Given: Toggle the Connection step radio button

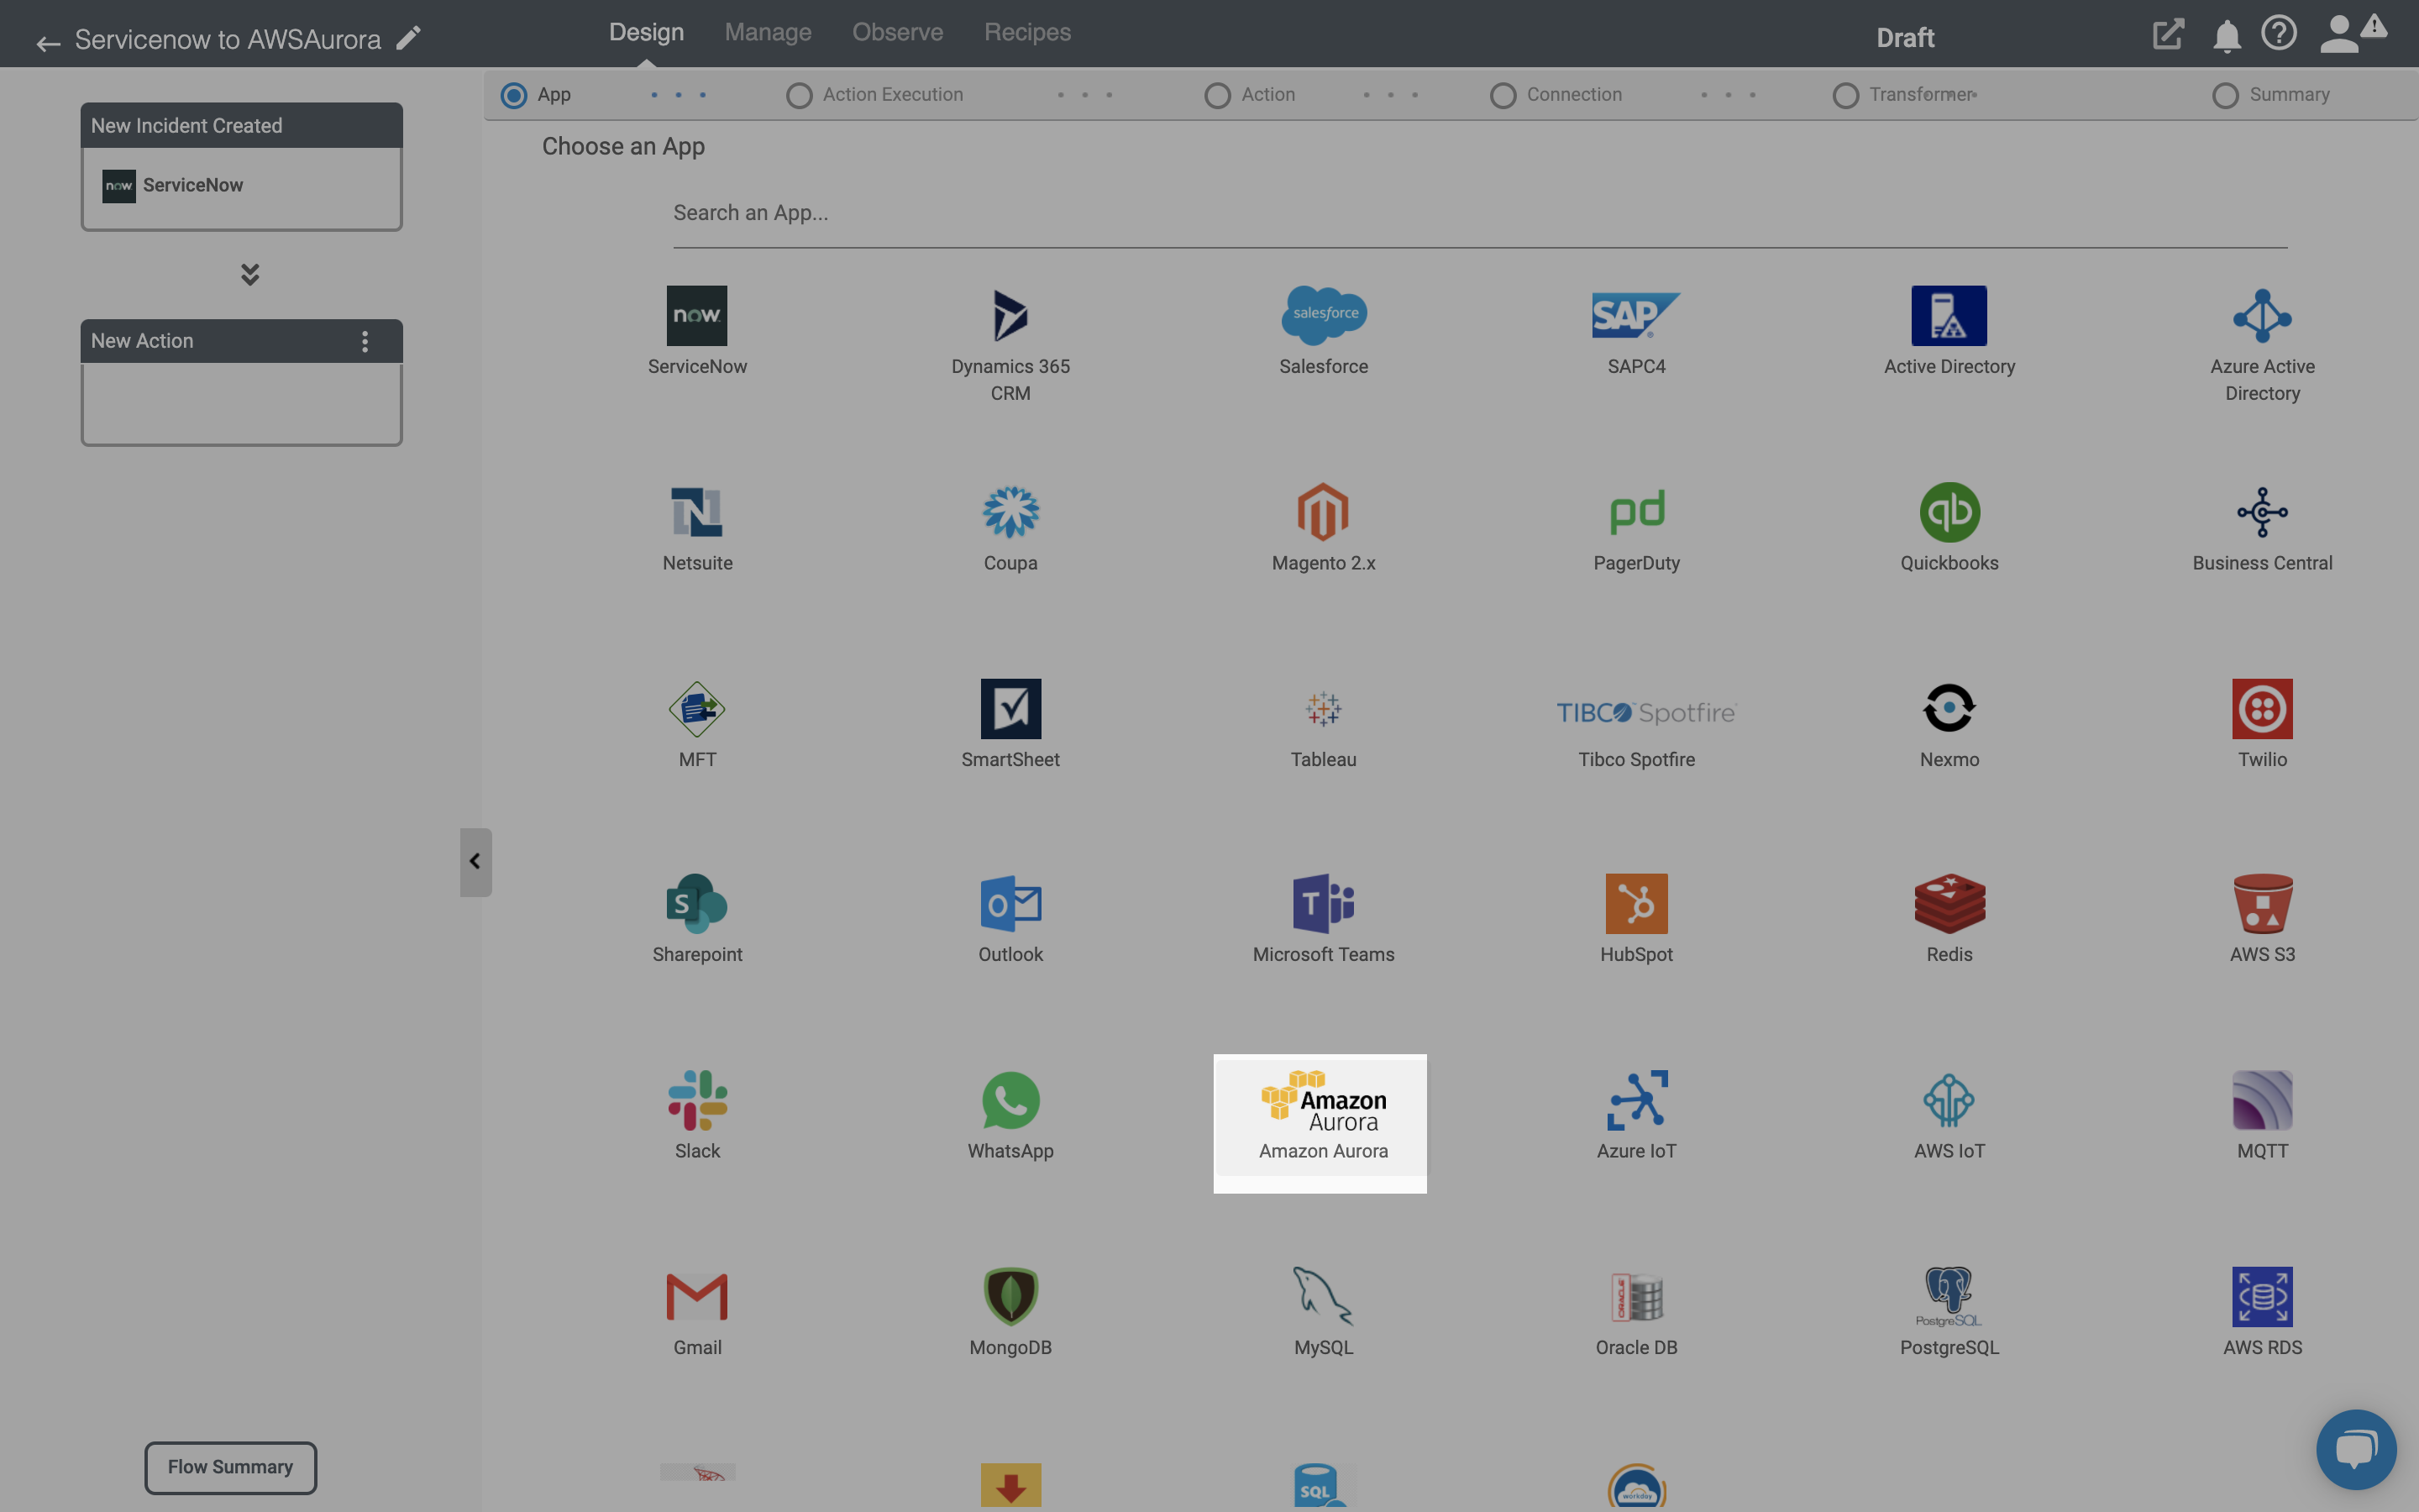Looking at the screenshot, I should [x=1499, y=94].
